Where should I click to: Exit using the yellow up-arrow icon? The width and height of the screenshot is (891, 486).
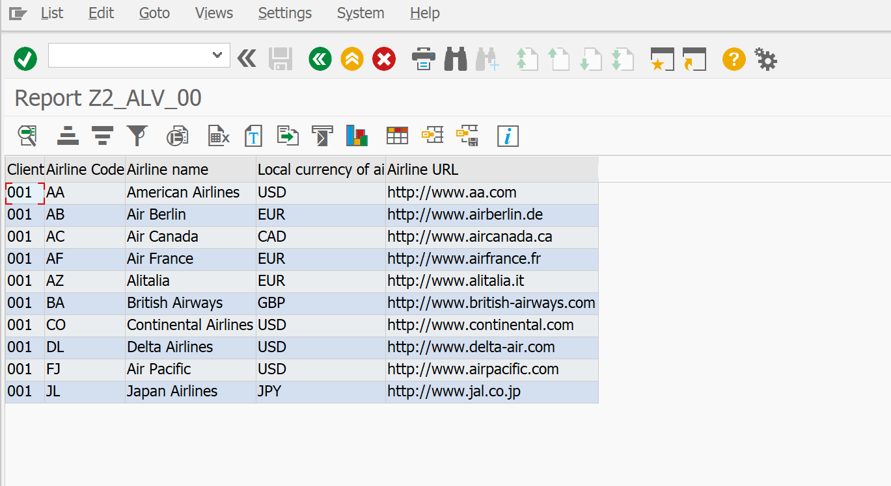pyautogui.click(x=352, y=60)
